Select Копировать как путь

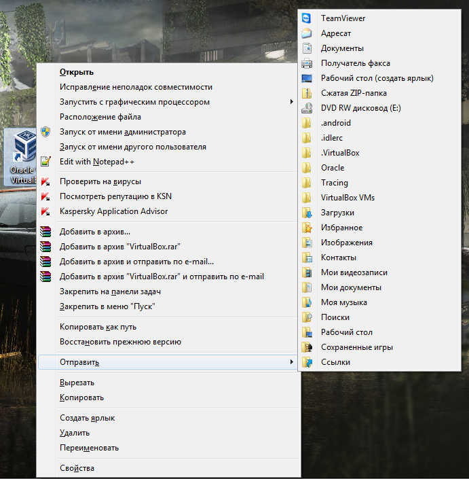tap(98, 327)
